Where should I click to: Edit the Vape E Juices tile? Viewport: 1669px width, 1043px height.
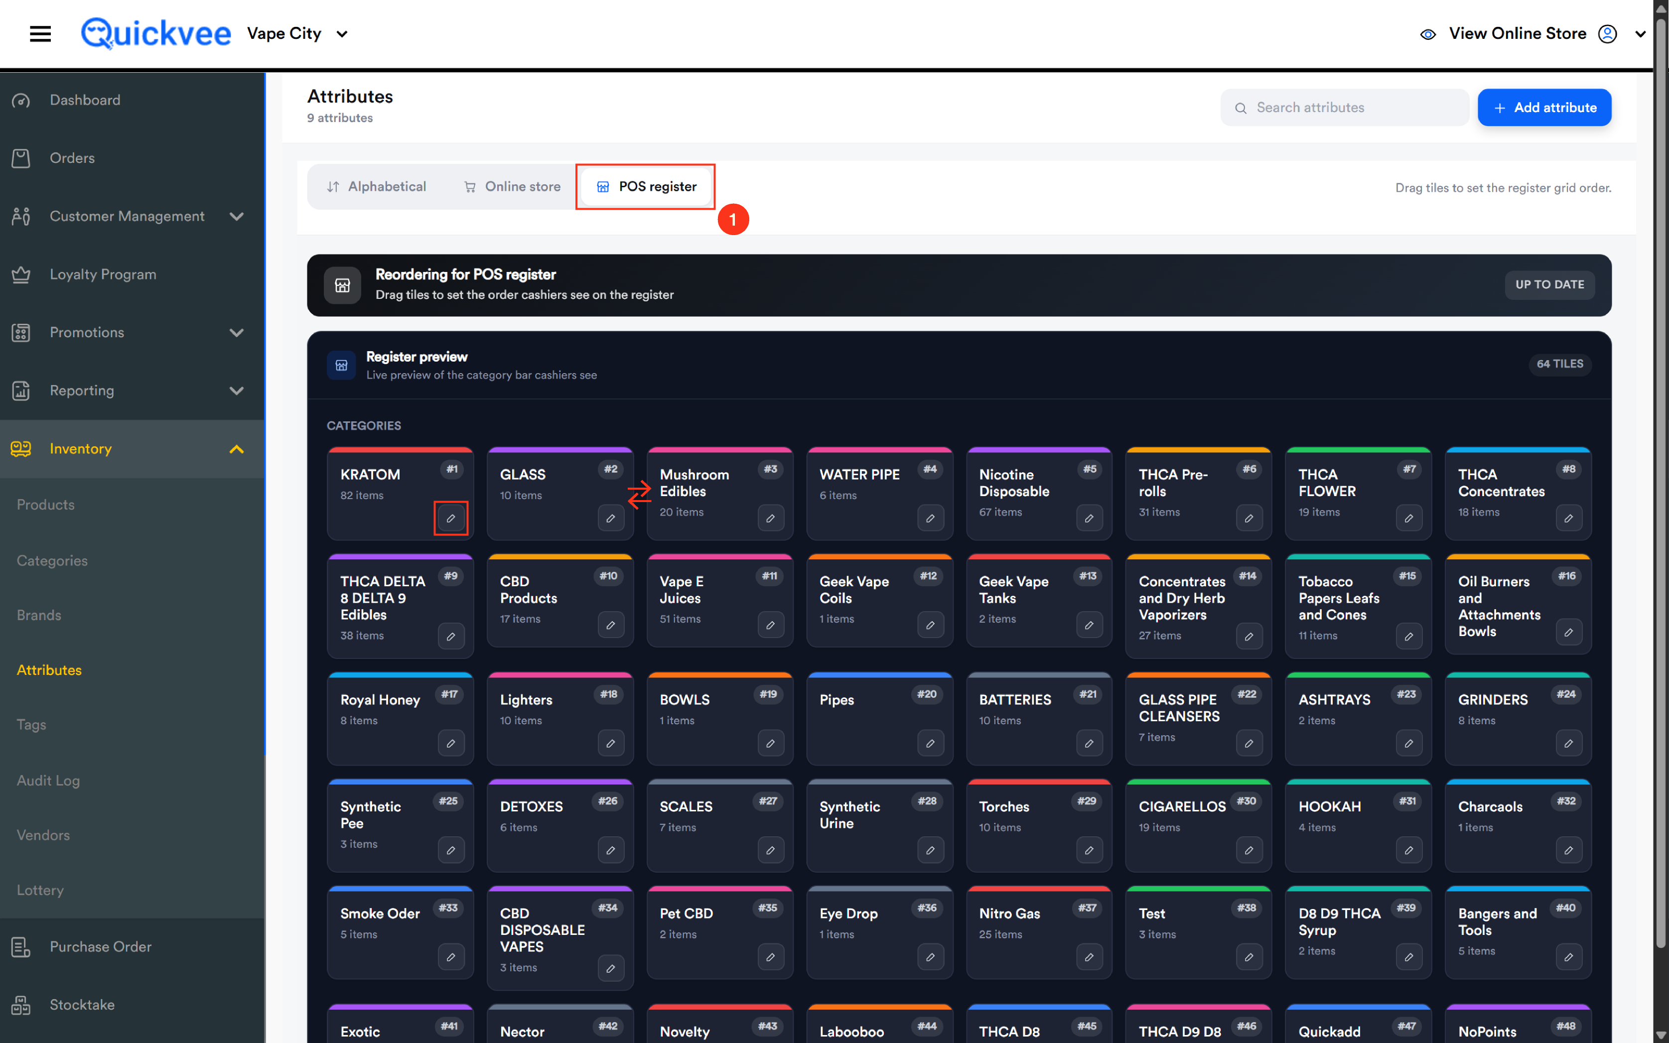coord(770,625)
